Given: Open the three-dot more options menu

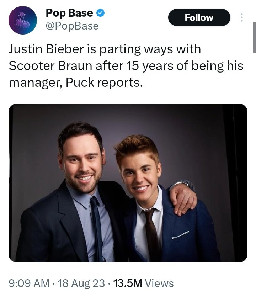Looking at the screenshot, I should [x=242, y=17].
